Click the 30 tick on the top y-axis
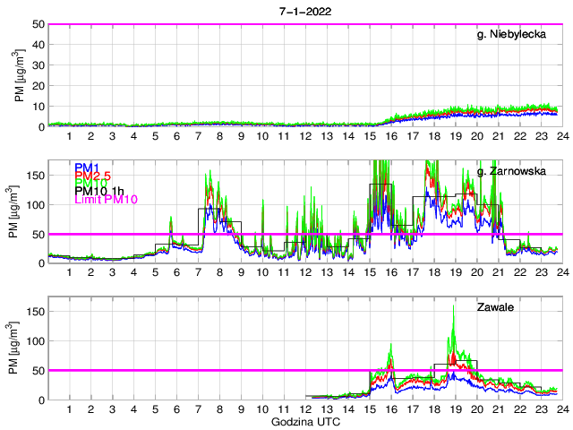The height and width of the screenshot is (430, 573). coord(39,65)
